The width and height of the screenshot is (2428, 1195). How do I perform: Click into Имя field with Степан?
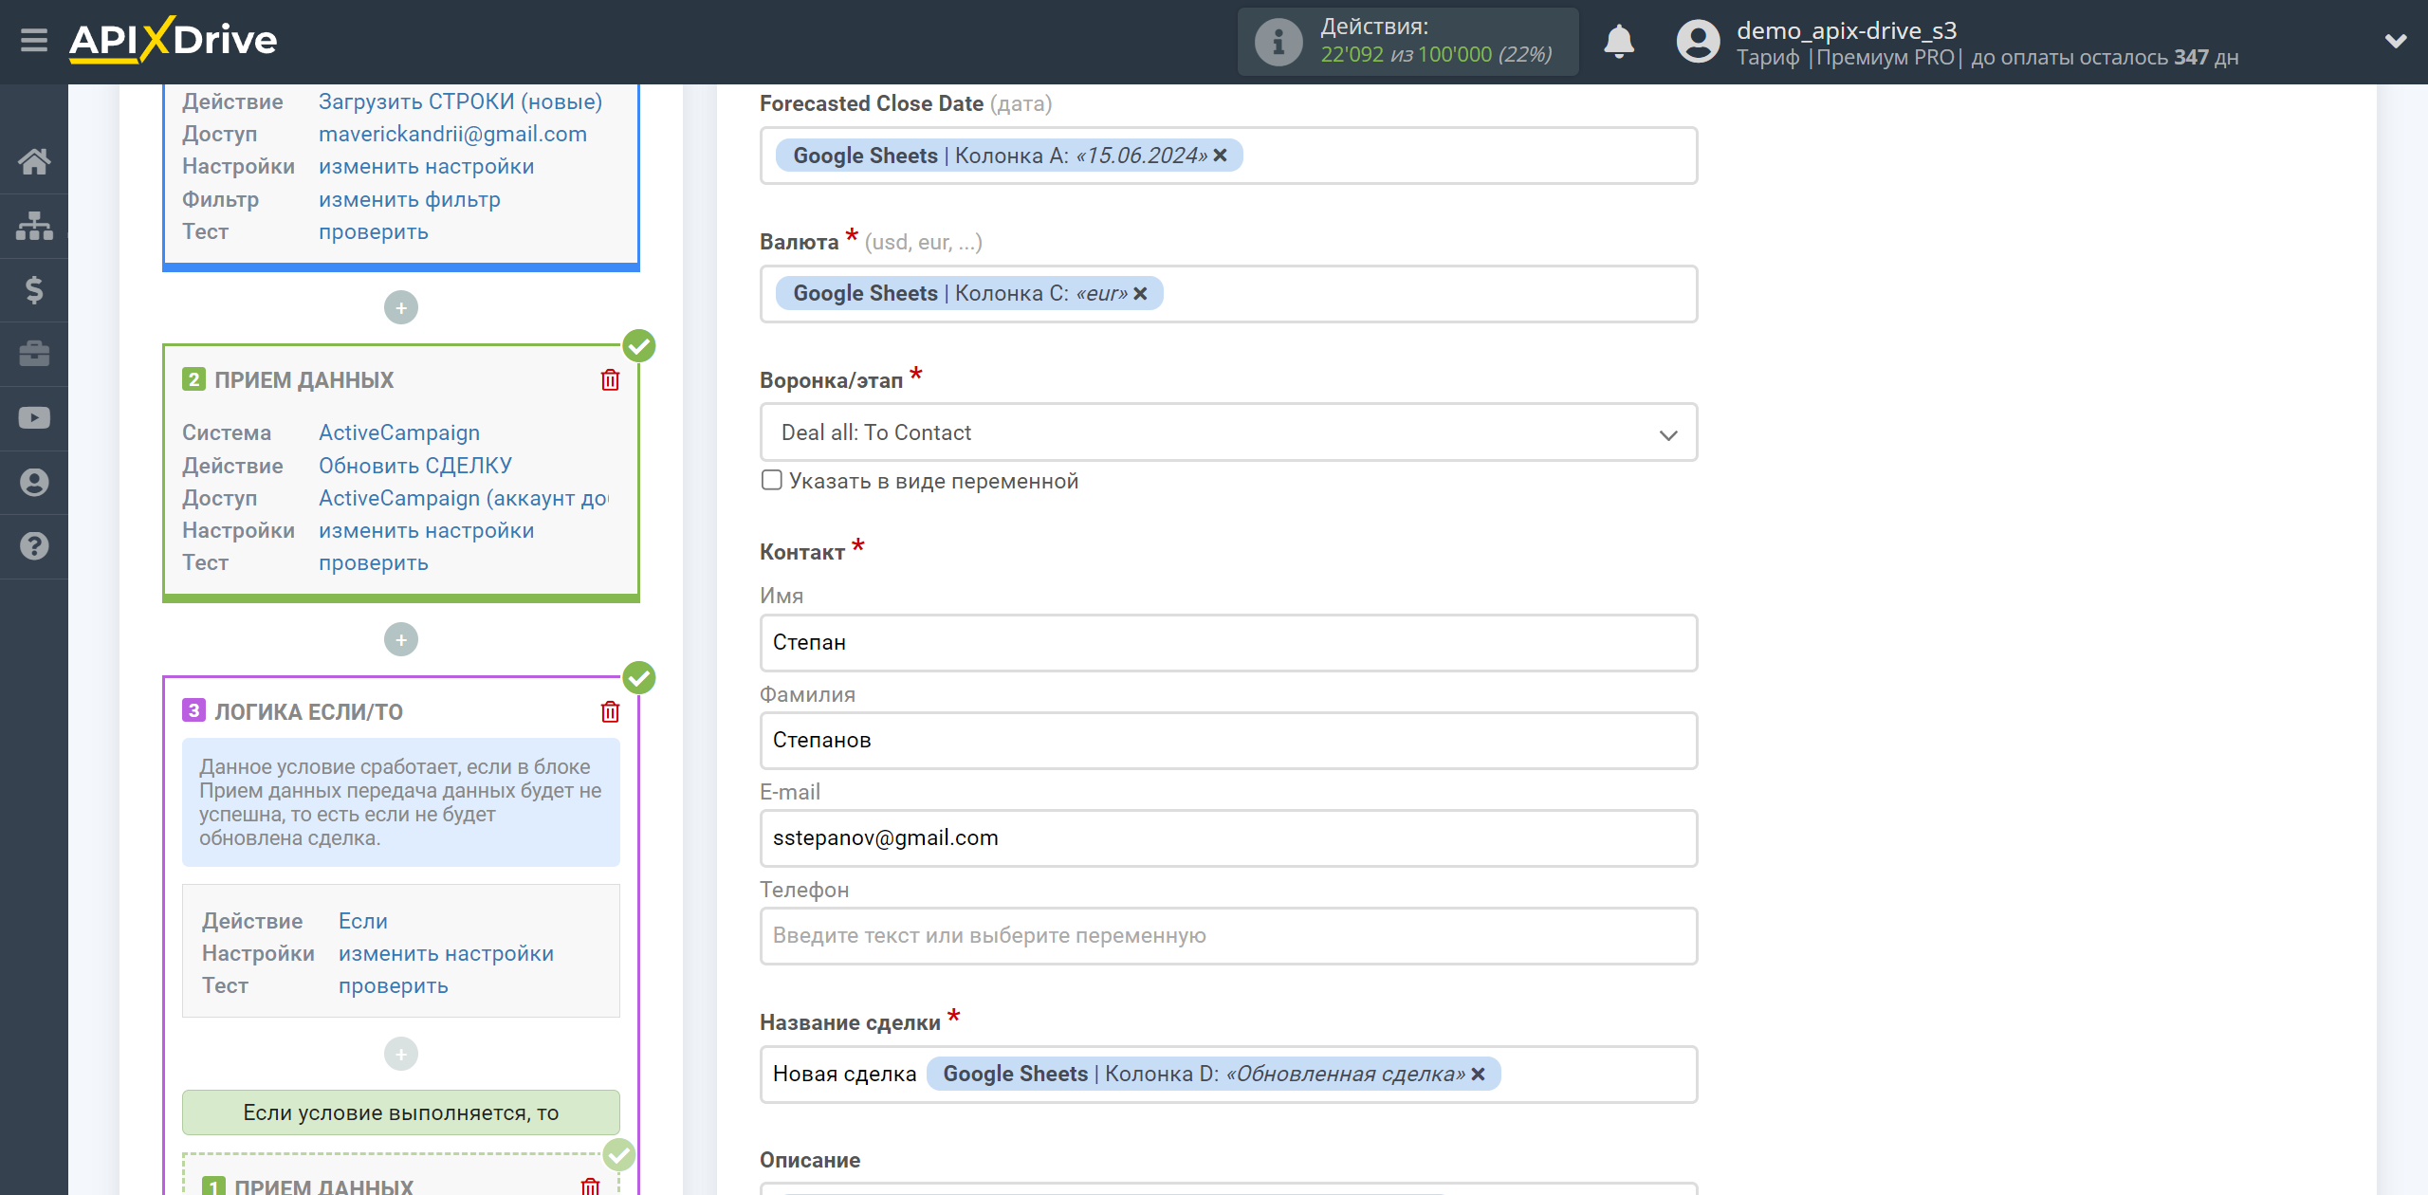tap(1228, 643)
